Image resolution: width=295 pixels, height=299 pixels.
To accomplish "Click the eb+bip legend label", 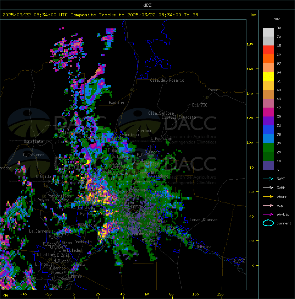I will (283, 214).
